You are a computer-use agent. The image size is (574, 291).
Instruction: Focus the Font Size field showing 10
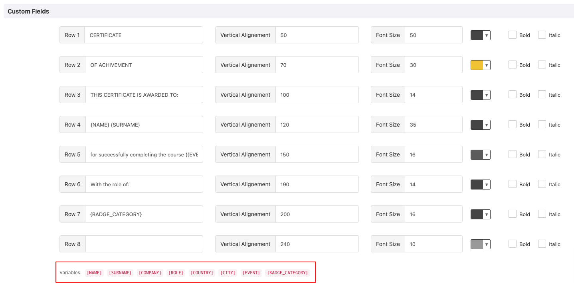click(x=433, y=244)
